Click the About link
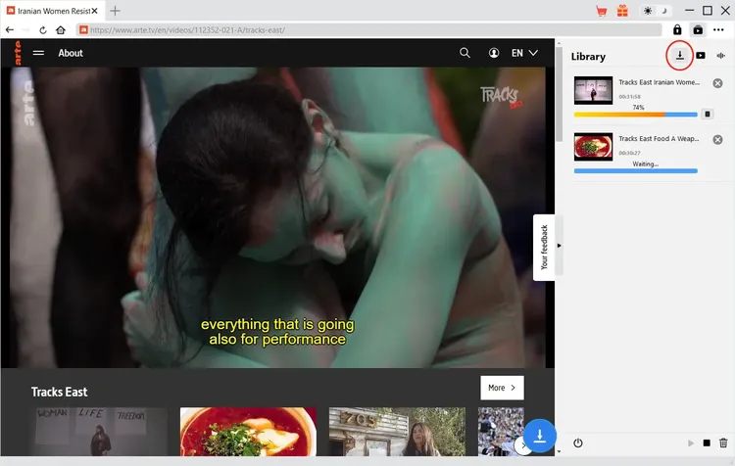Screen dimensions: 735x466 pyautogui.click(x=71, y=53)
